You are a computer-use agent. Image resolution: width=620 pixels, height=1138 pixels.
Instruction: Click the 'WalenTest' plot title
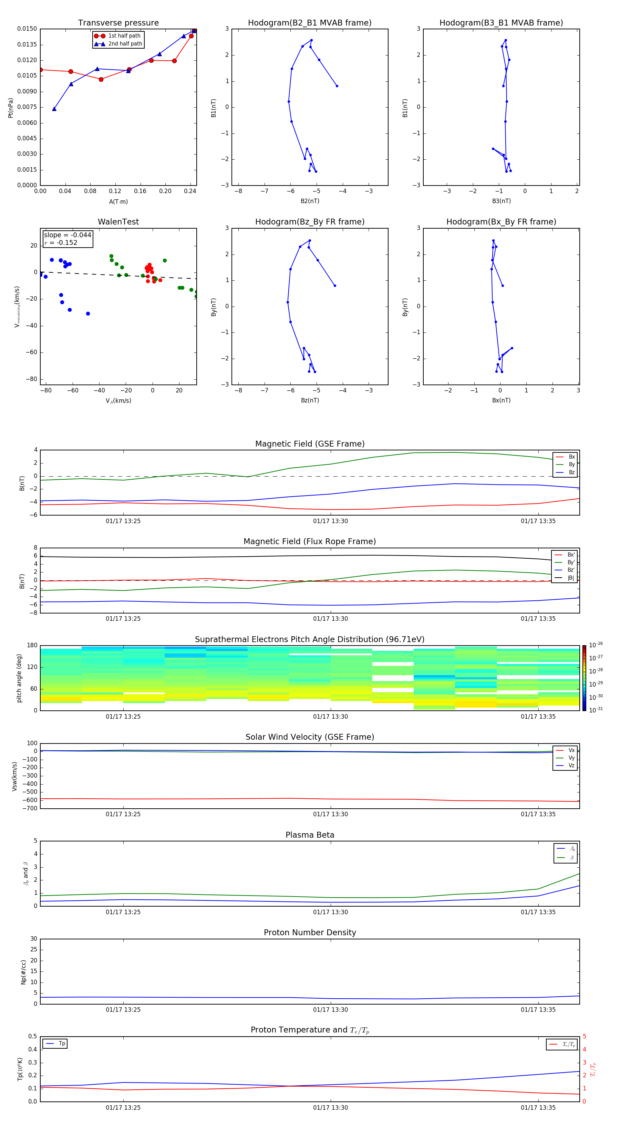pyautogui.click(x=118, y=222)
